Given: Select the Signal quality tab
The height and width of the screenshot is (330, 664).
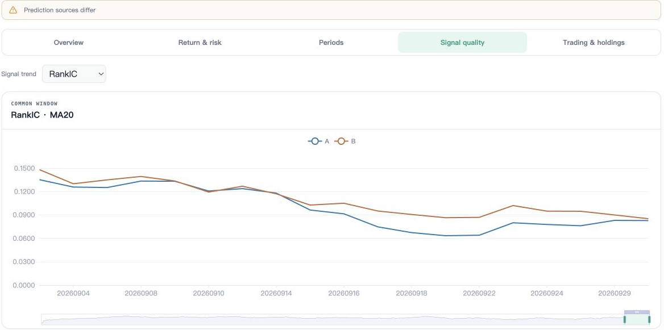Looking at the screenshot, I should coord(462,42).
